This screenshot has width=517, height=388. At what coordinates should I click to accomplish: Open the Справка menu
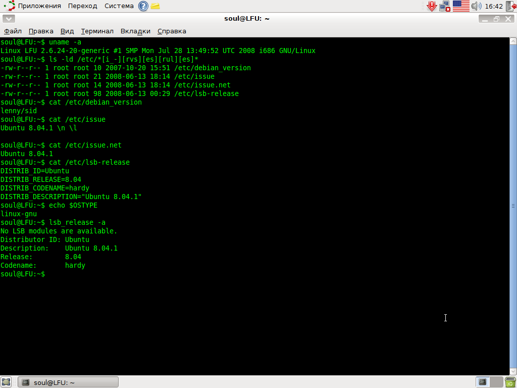tap(172, 31)
